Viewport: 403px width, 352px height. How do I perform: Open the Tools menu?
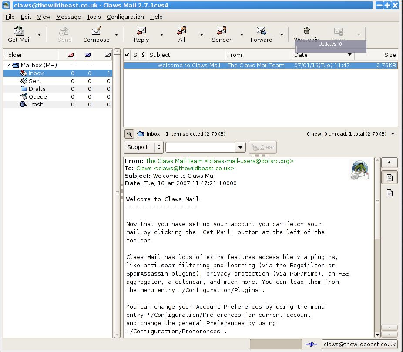(94, 17)
